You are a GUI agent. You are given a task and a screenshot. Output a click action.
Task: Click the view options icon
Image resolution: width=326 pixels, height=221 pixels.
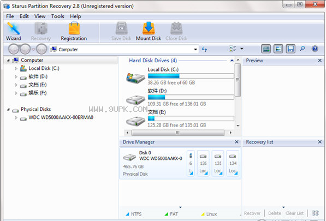coord(233,49)
